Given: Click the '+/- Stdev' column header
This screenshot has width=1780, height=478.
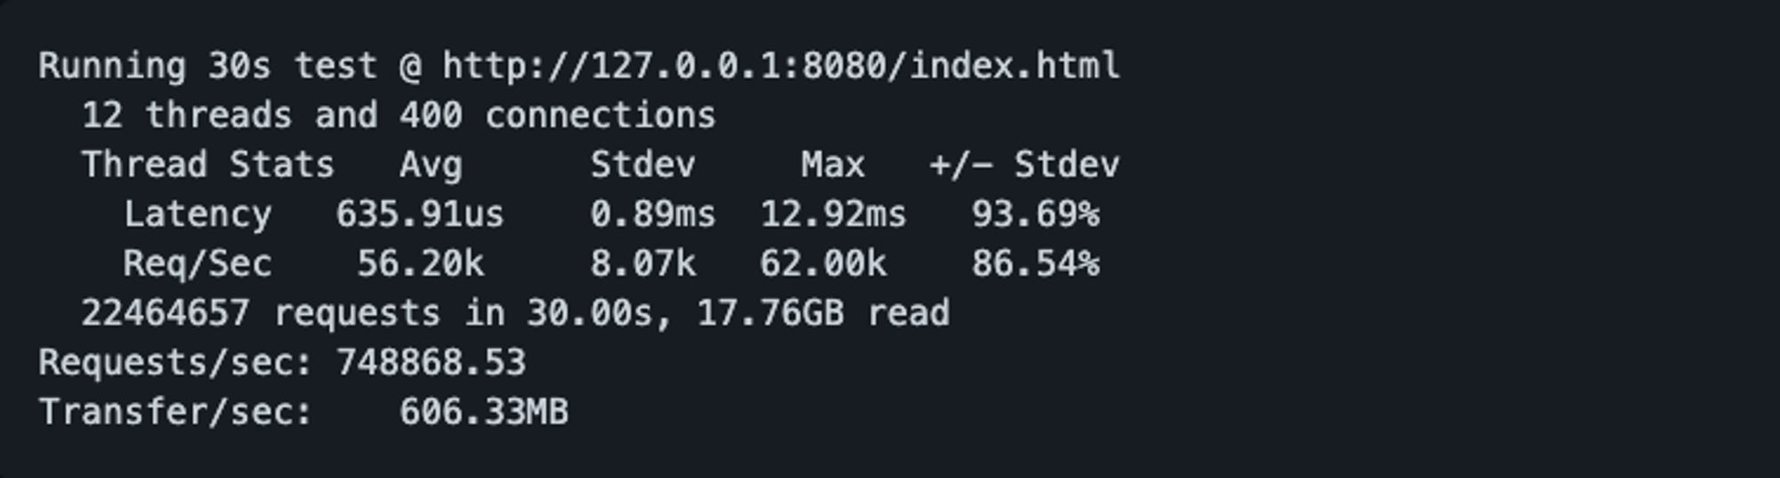Looking at the screenshot, I should pyautogui.click(x=1024, y=165).
